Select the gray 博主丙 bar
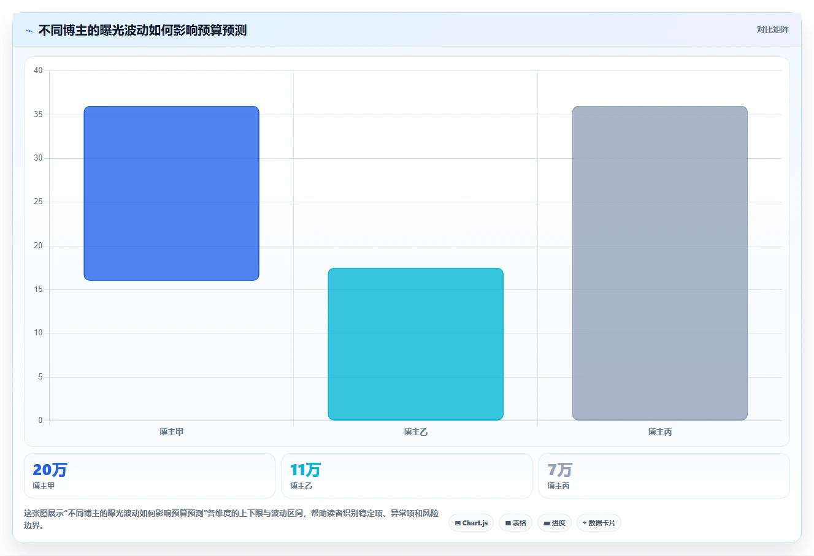This screenshot has height=556, width=814. point(660,263)
